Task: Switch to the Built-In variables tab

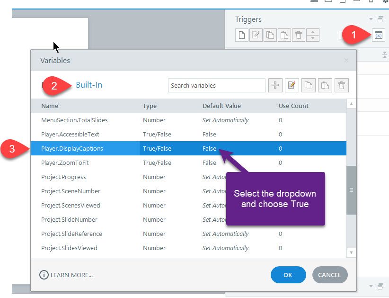Action: click(89, 85)
